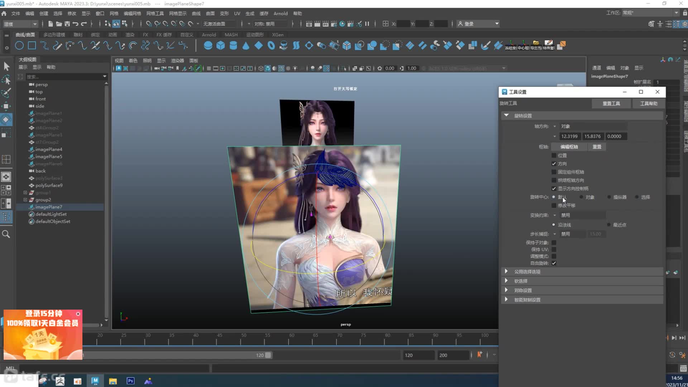
Task: Click the 导出当 folder shelf icon
Action: 536,45
